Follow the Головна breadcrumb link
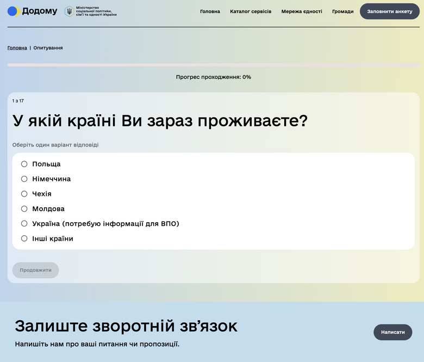 (17, 48)
